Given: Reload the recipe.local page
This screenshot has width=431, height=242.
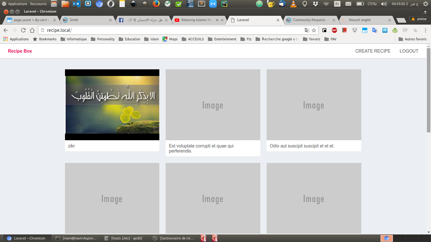Looking at the screenshot, I should pyautogui.click(x=23, y=30).
